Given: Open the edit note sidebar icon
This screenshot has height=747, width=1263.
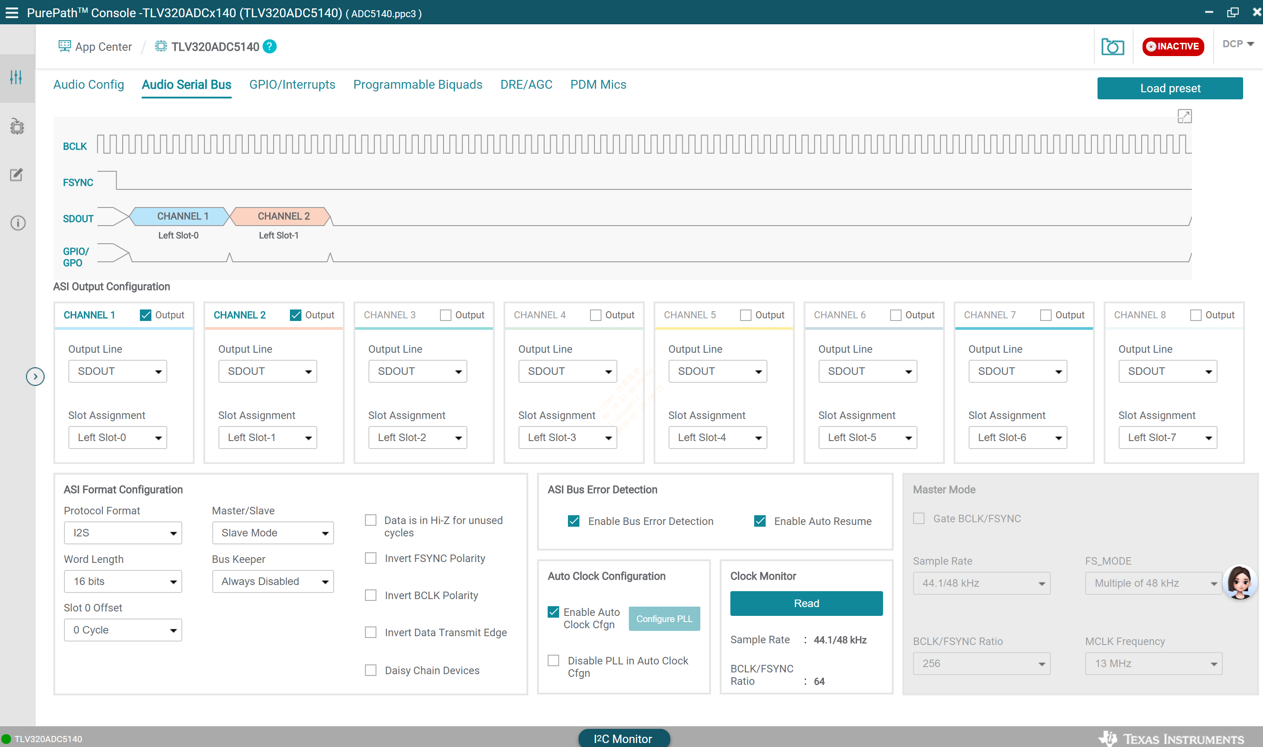Looking at the screenshot, I should pos(17,175).
